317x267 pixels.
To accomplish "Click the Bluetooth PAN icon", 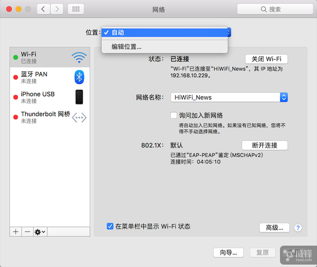I will point(79,77).
